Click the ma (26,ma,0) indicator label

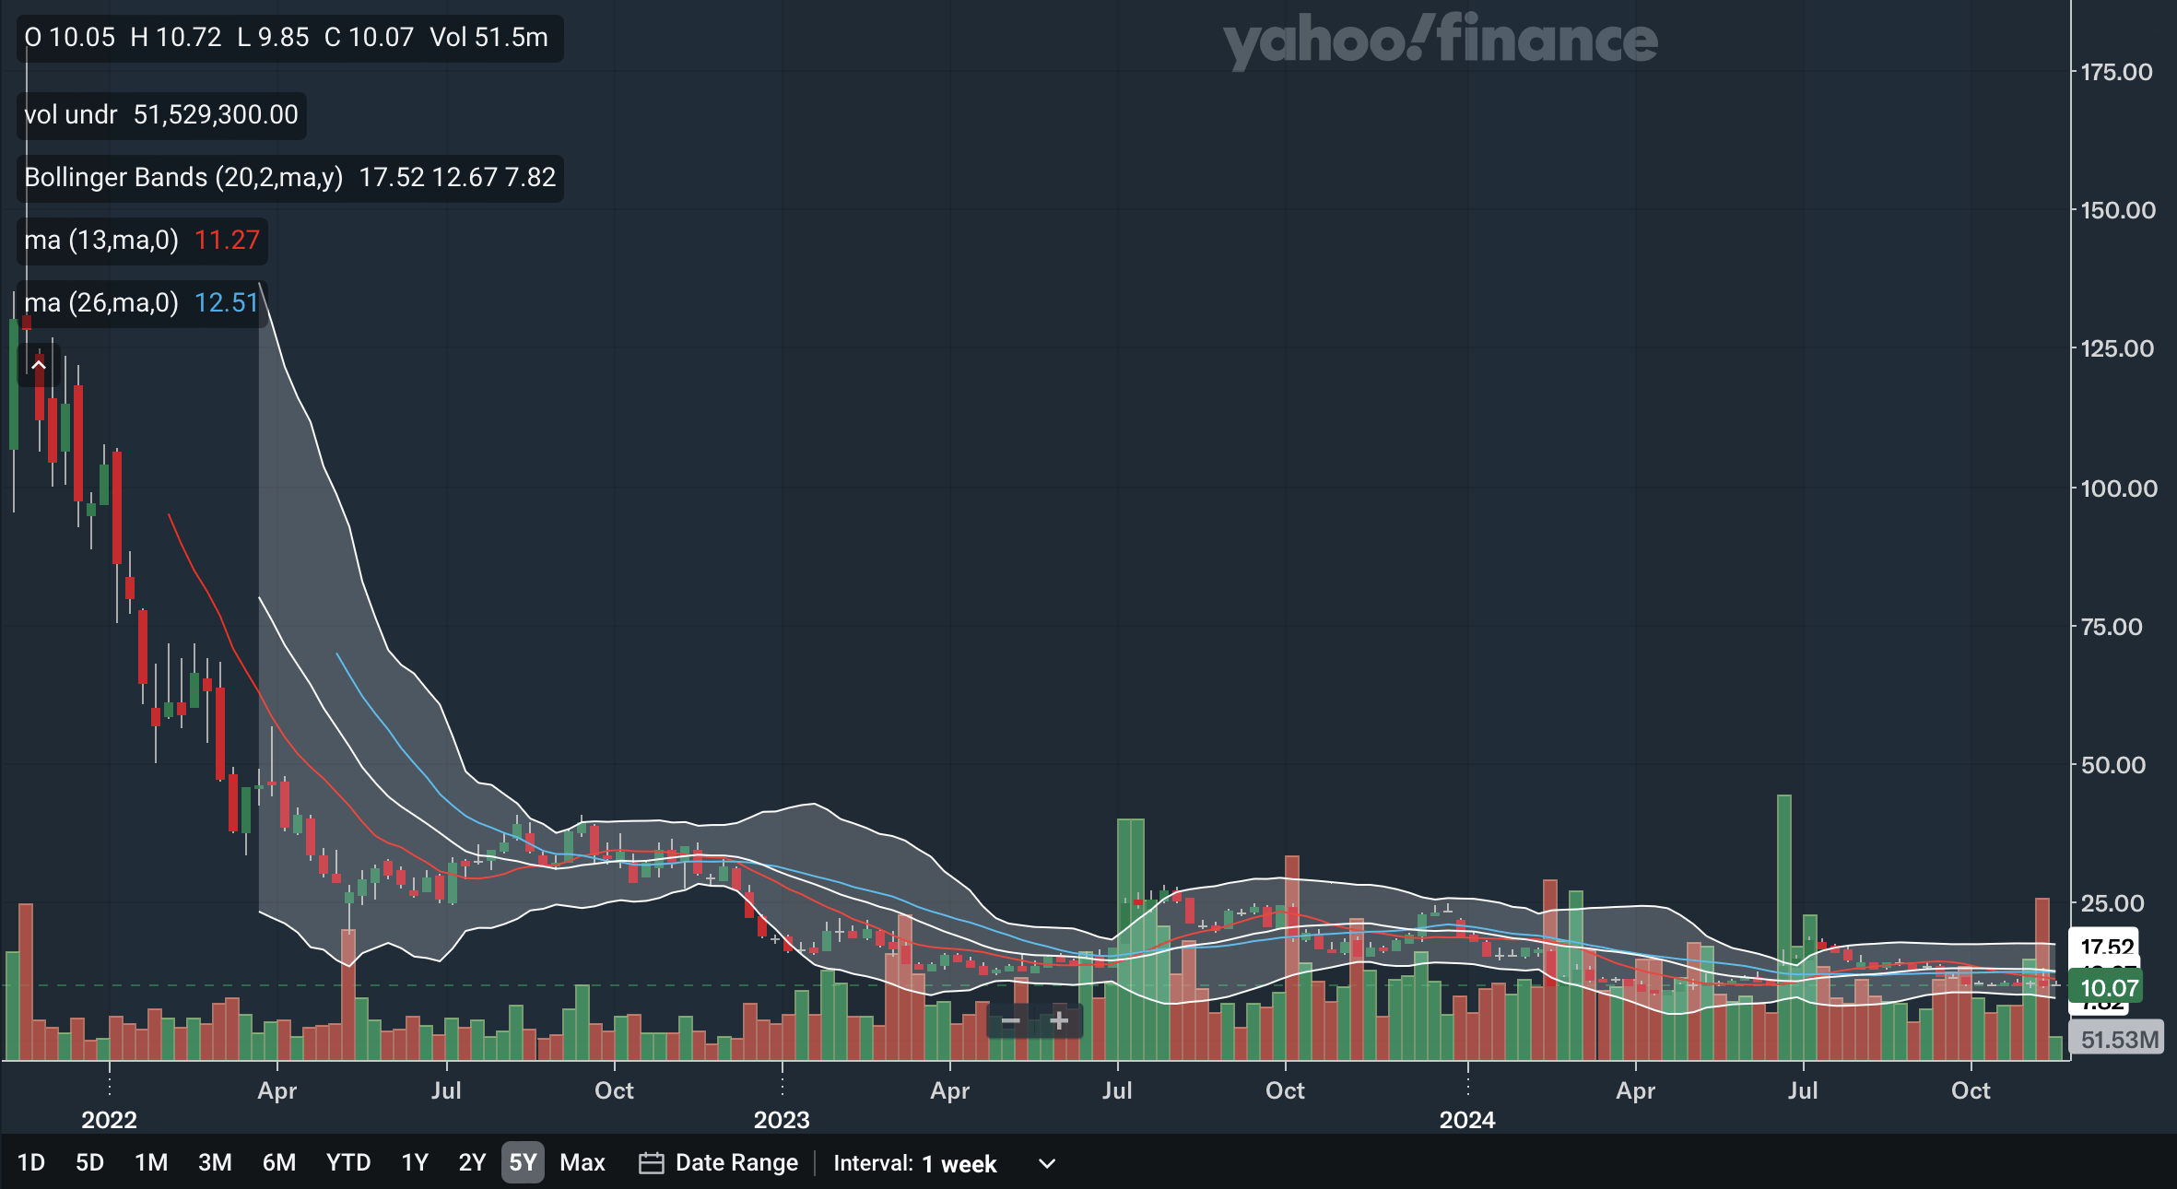pyautogui.click(x=101, y=302)
